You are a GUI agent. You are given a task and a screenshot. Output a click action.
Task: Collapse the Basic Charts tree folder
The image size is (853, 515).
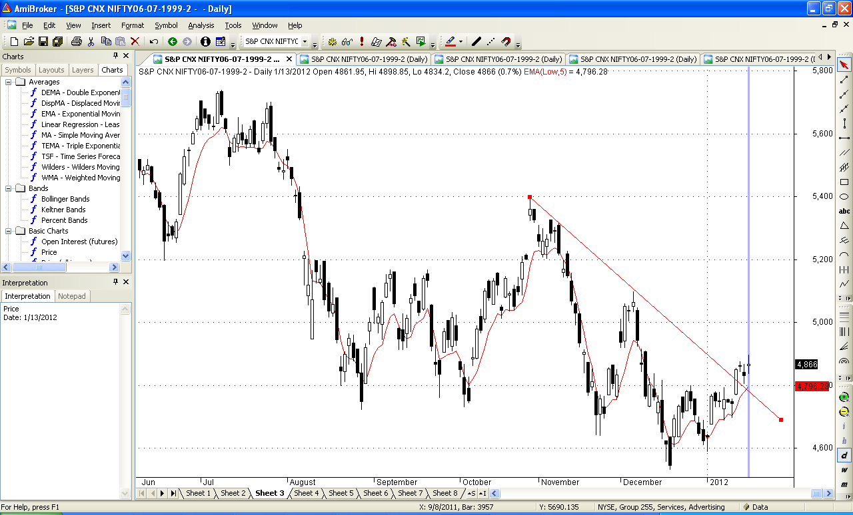(9, 231)
